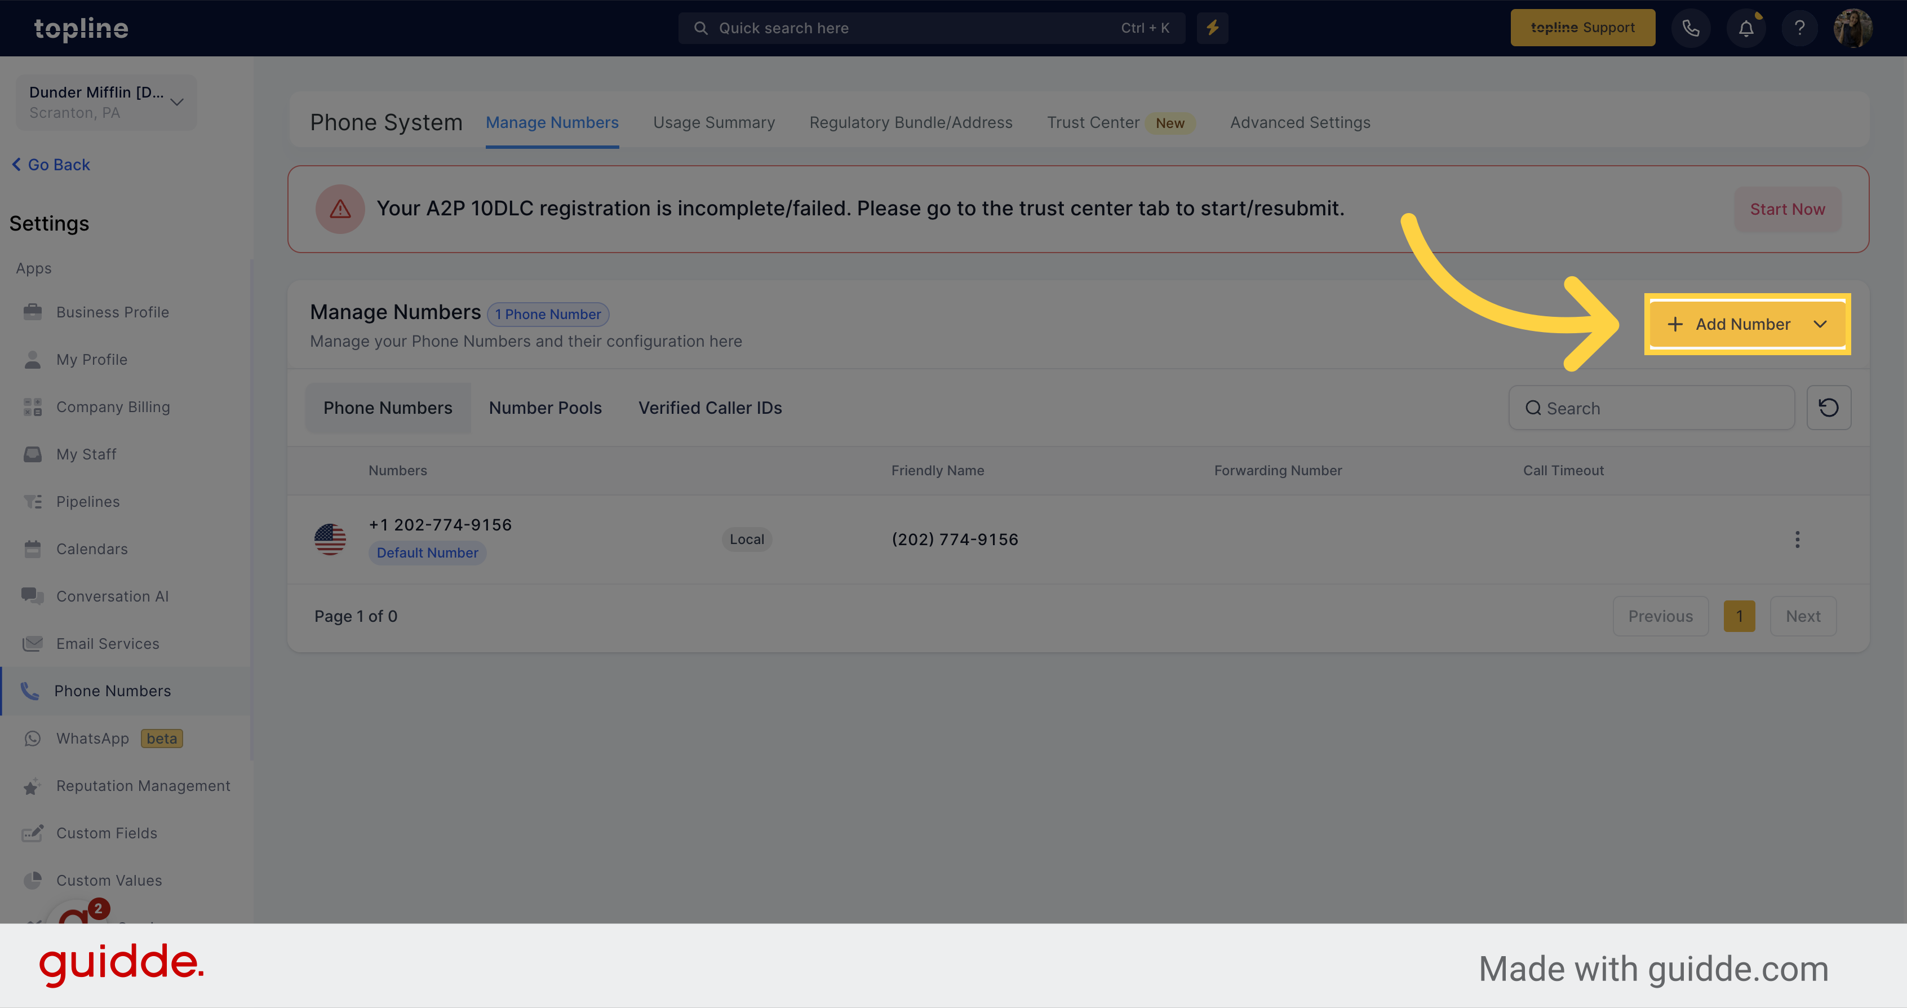The image size is (1907, 1008).
Task: Click the Local tag in number row
Action: 747,539
